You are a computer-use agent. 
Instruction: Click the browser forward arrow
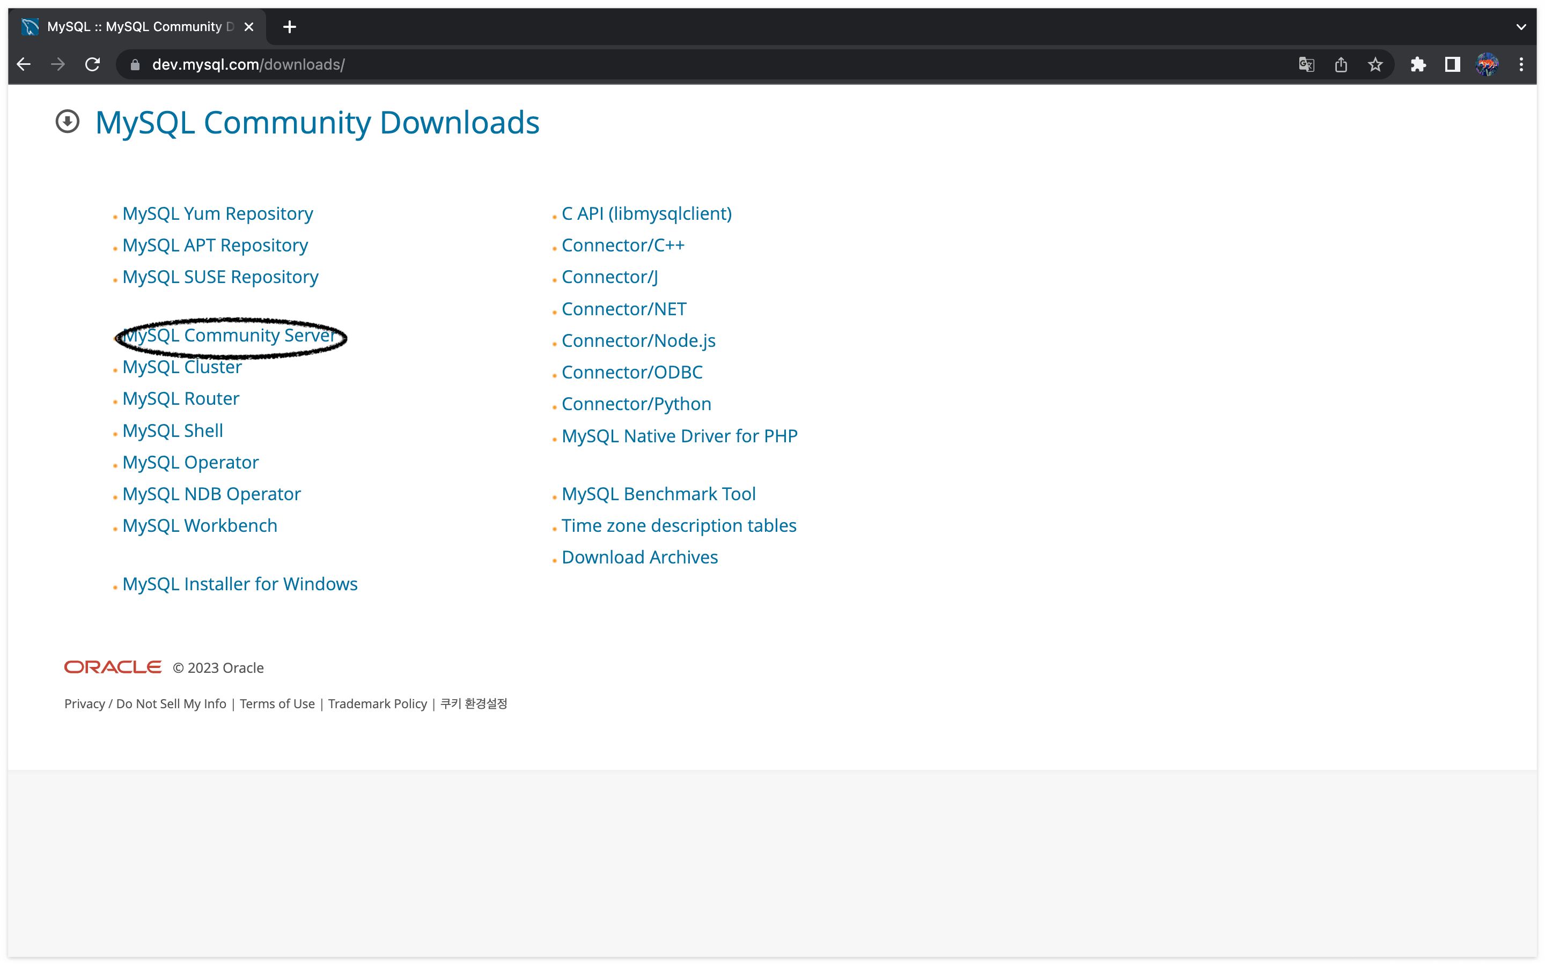pyautogui.click(x=58, y=64)
